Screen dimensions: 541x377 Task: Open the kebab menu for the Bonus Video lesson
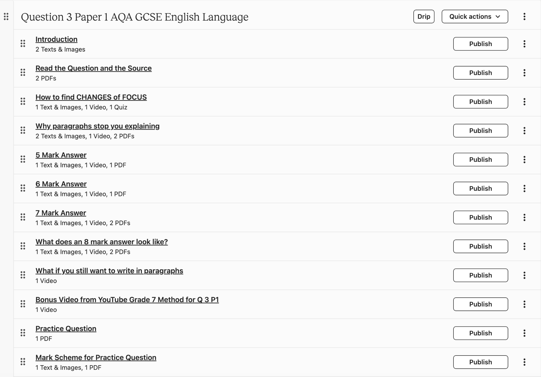coord(524,304)
